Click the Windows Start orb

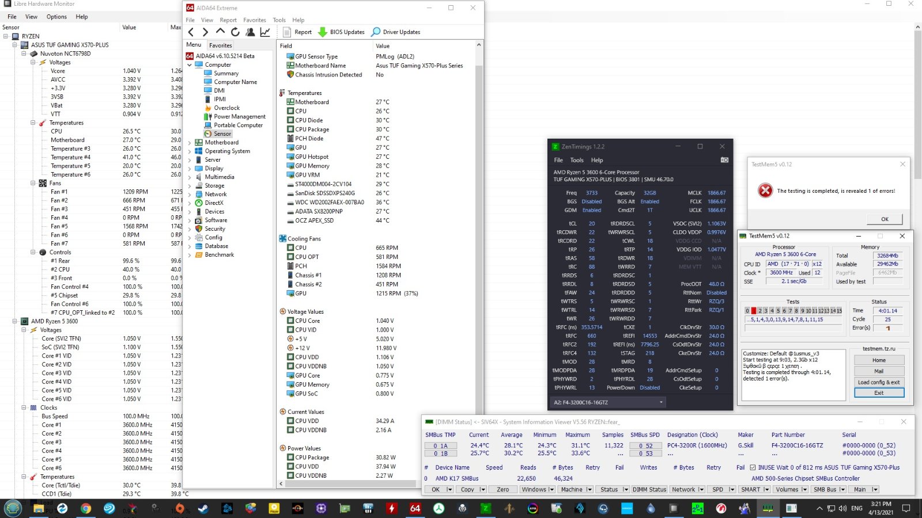click(x=13, y=508)
